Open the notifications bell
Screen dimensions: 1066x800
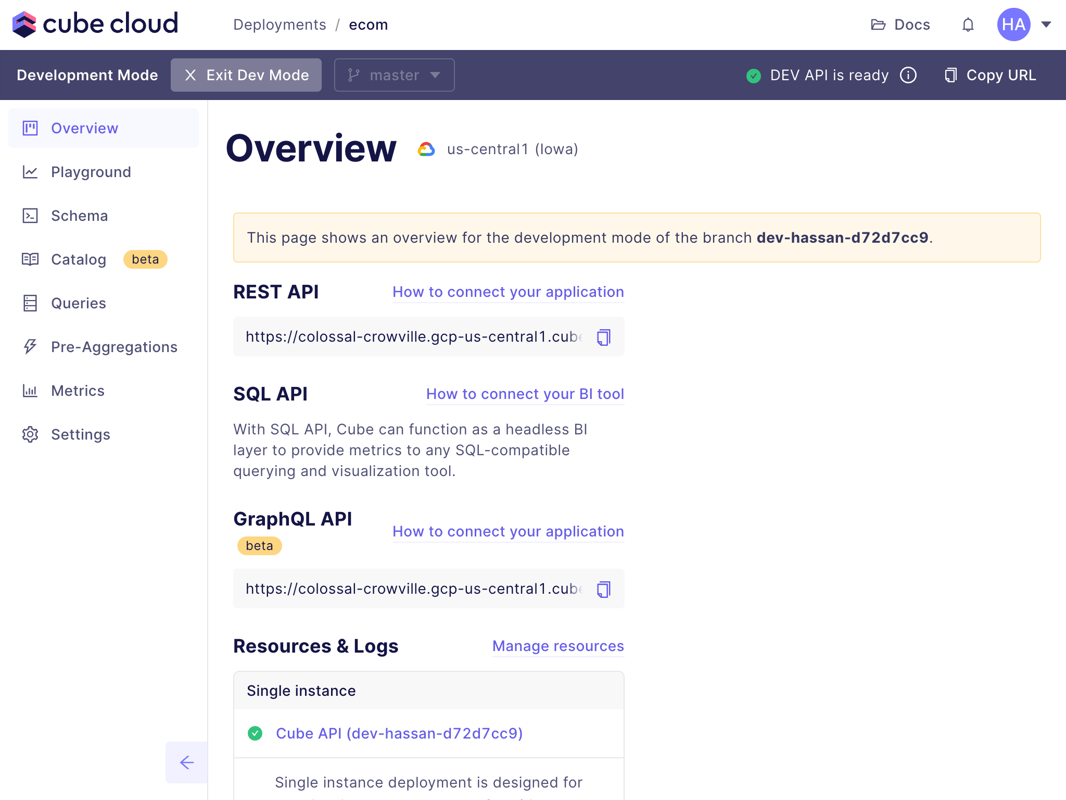tap(968, 24)
